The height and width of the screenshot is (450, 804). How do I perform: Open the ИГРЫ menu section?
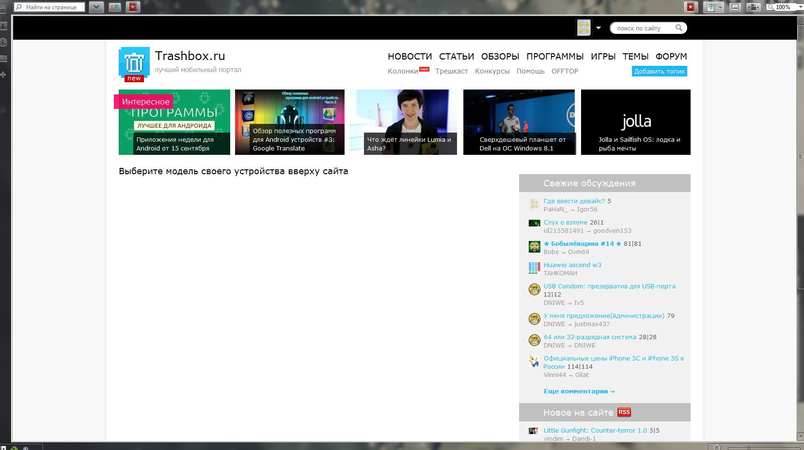(x=603, y=57)
